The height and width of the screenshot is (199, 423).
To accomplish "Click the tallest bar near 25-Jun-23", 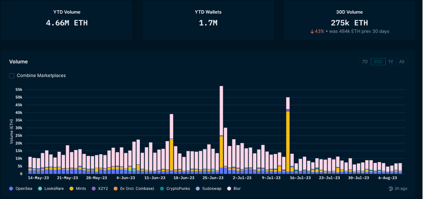I will click(x=221, y=130).
